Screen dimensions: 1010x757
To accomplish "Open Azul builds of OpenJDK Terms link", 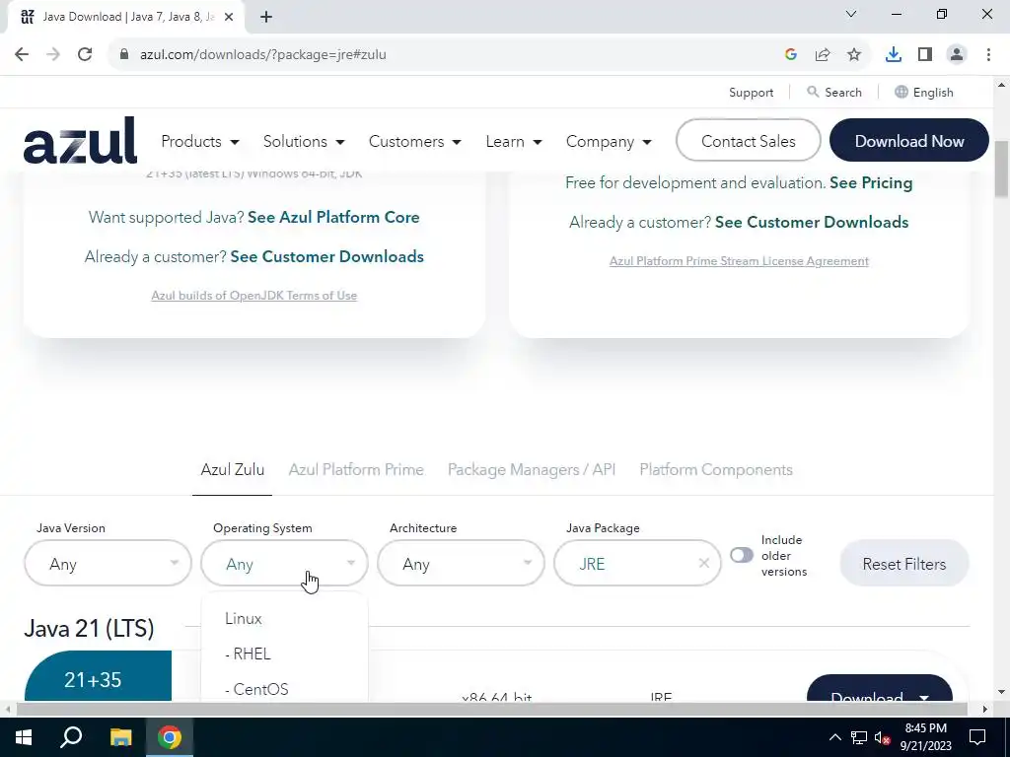I will click(253, 296).
